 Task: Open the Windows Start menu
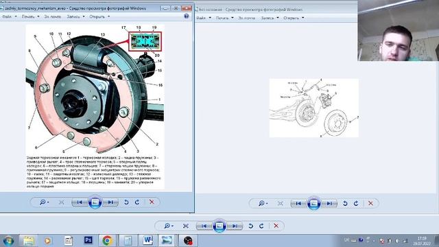[8, 241]
